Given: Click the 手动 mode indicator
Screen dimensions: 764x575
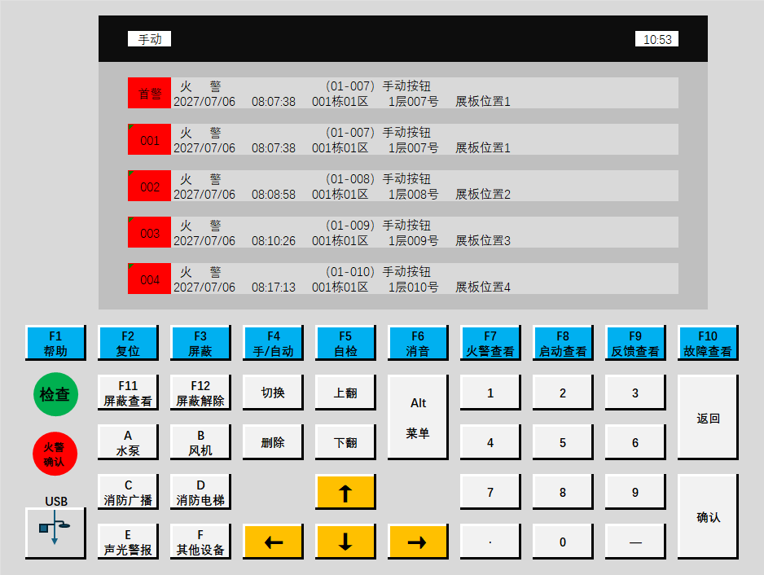Looking at the screenshot, I should 150,39.
